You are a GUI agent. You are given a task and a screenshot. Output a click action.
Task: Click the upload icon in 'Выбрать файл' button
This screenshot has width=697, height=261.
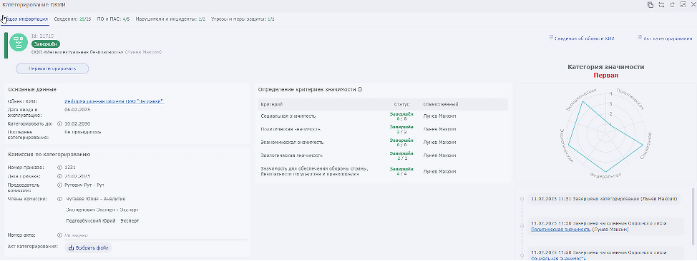pyautogui.click(x=71, y=247)
